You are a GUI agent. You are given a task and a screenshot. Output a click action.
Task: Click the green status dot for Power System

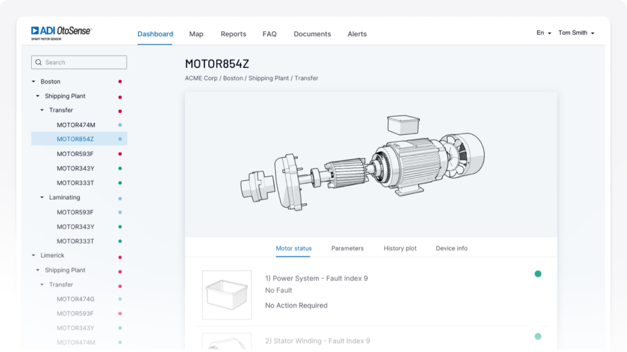tap(538, 274)
